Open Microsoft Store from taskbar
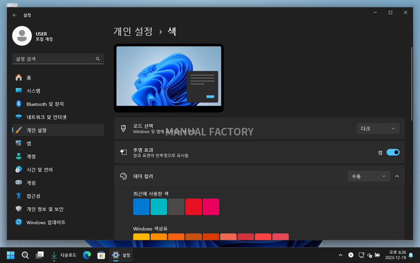 (101, 255)
